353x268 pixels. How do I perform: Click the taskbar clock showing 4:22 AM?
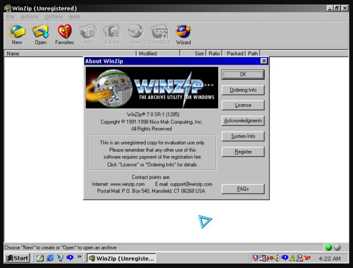[x=329, y=259]
